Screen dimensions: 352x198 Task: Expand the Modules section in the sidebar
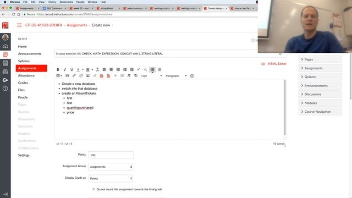[320, 103]
